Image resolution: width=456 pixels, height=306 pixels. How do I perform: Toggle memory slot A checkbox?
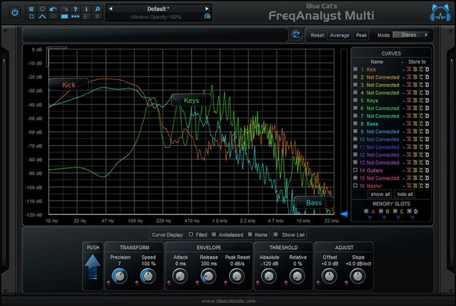[x=366, y=211]
